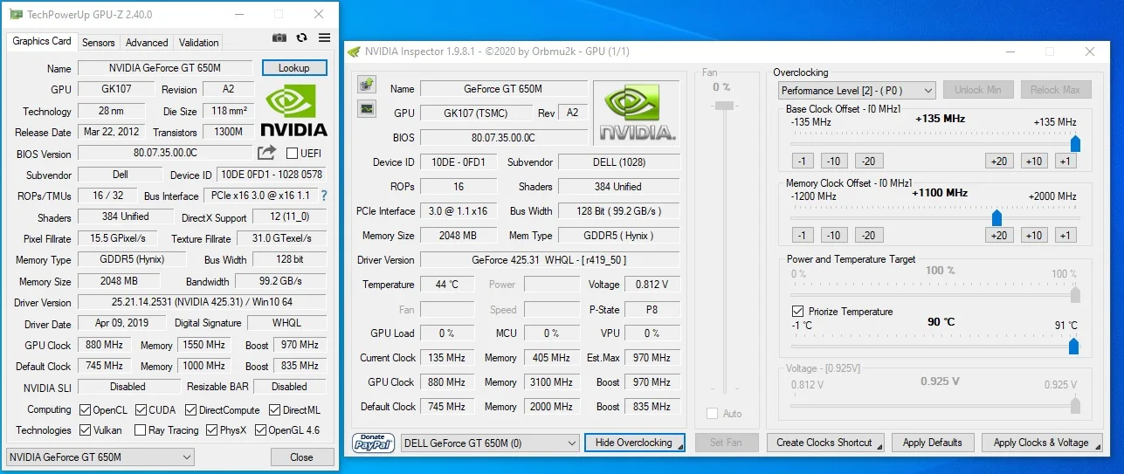Viewport: 1124px width, 474px height.
Task: Switch to the Advanced tab
Action: coord(147,42)
